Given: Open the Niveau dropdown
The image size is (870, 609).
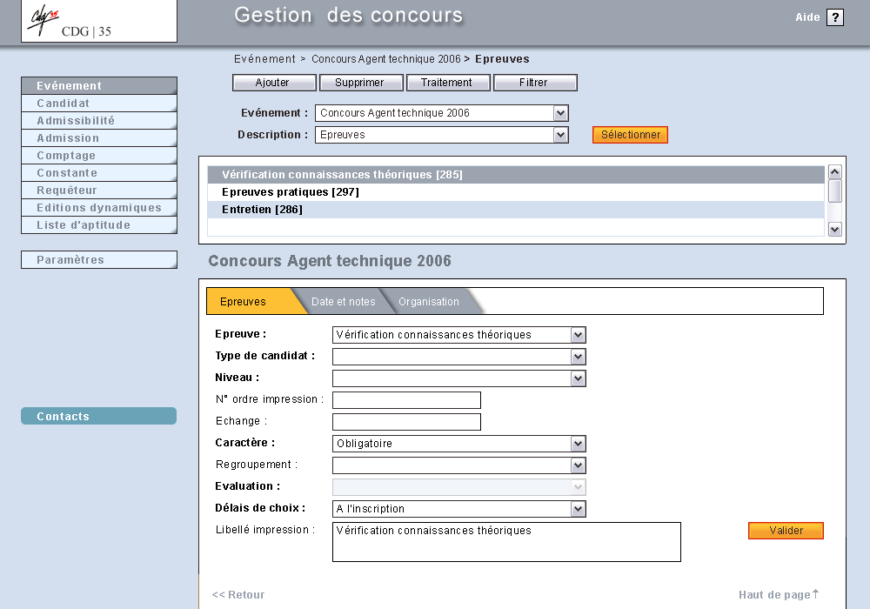Looking at the screenshot, I should [x=458, y=378].
